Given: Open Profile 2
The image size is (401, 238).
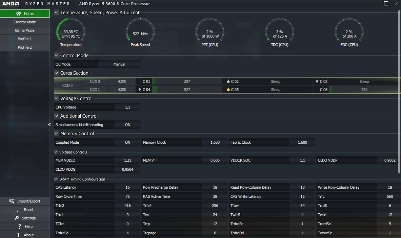Looking at the screenshot, I should click(25, 47).
